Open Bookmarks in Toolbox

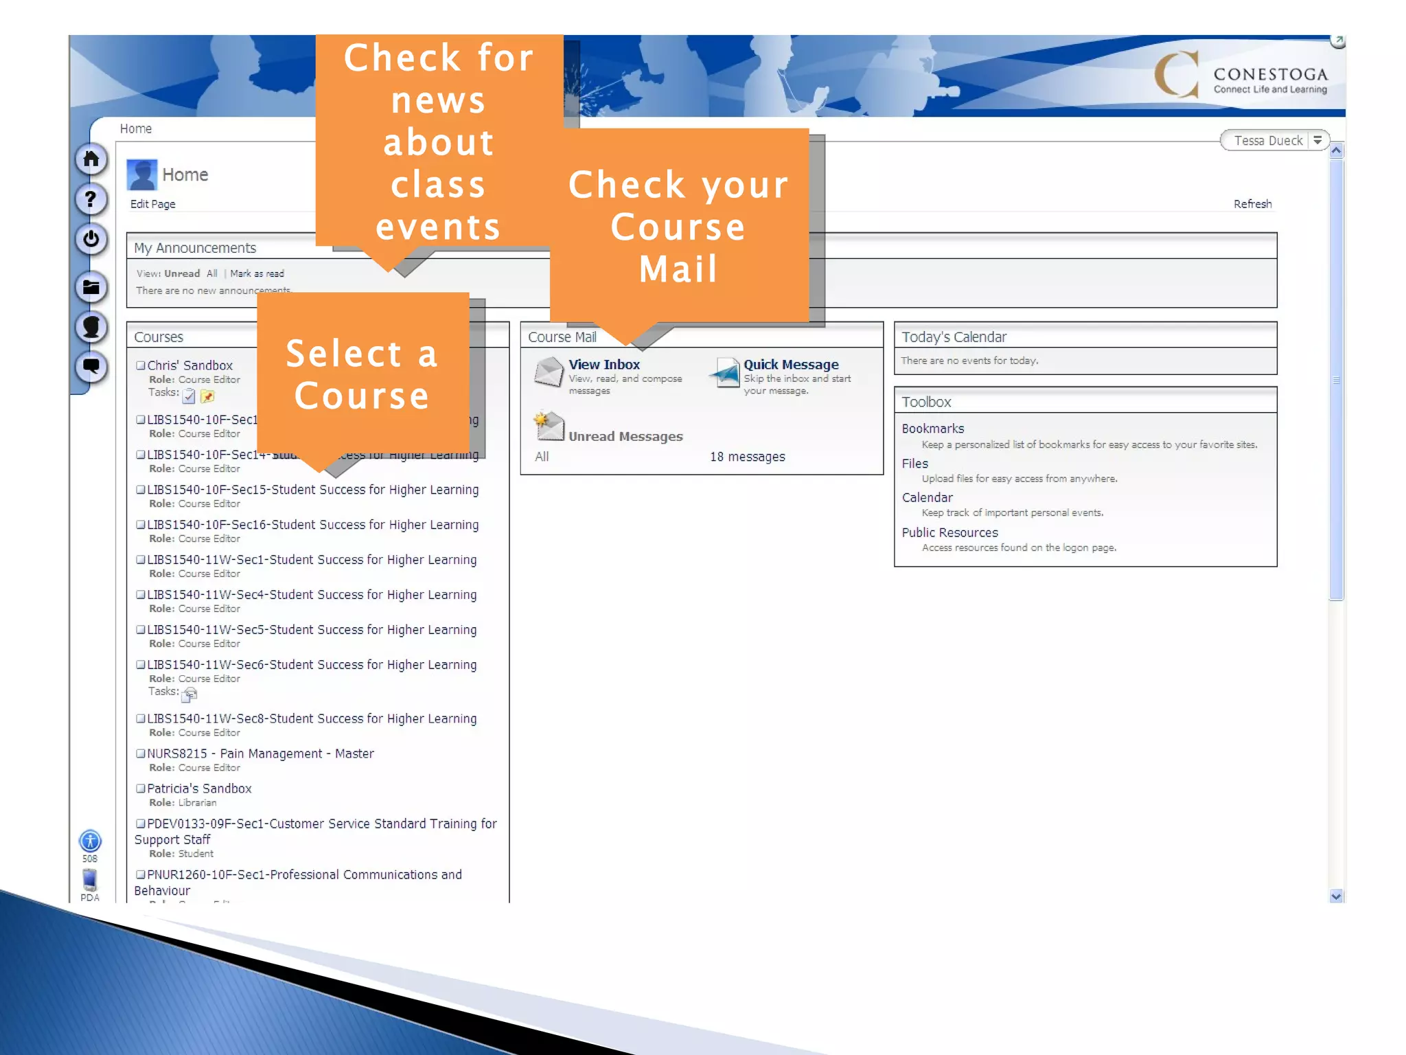click(933, 429)
